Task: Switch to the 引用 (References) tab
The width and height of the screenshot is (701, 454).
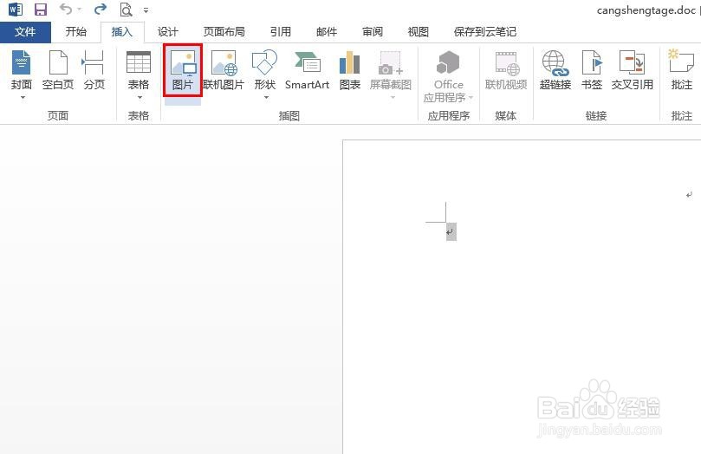Action: [x=280, y=32]
